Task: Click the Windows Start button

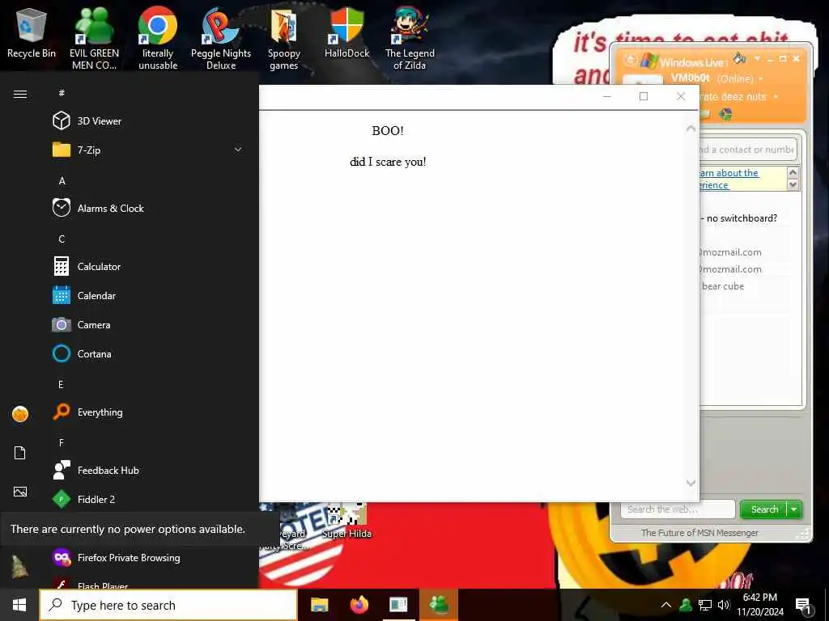Action: pos(19,605)
